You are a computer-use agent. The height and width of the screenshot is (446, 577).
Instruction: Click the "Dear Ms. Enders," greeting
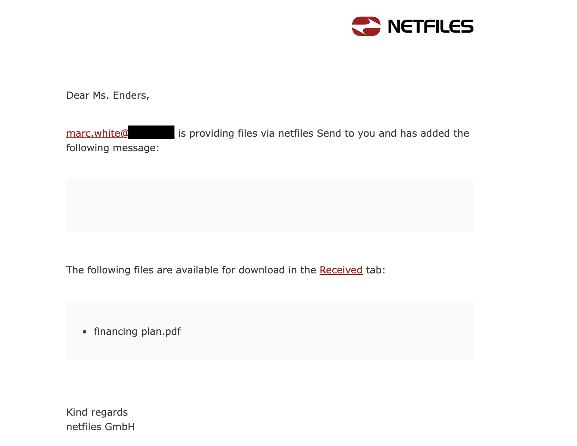[108, 95]
